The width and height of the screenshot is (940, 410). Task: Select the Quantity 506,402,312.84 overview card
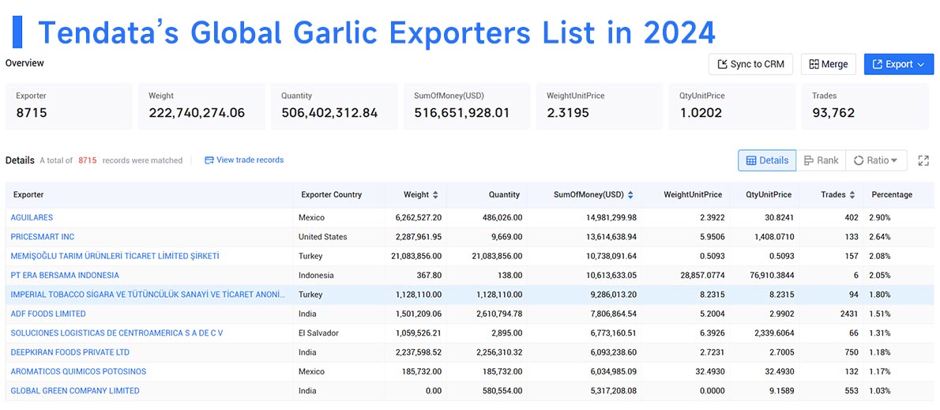tap(334, 106)
